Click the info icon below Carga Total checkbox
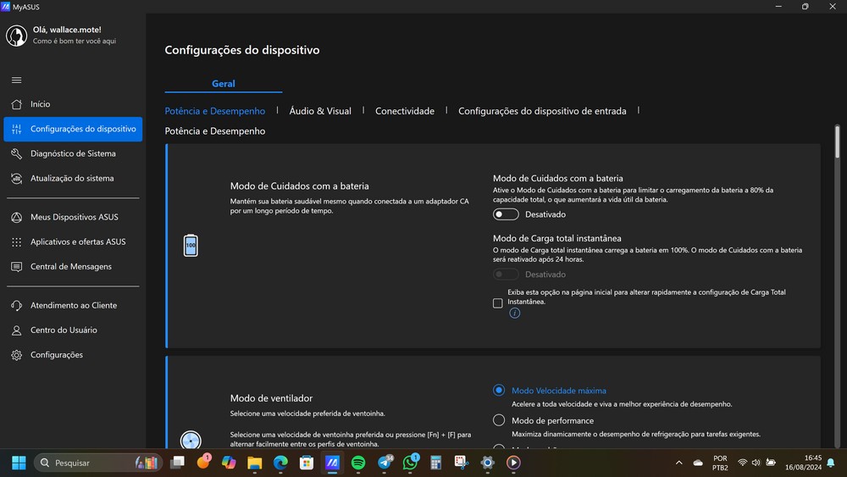The width and height of the screenshot is (847, 477). (x=514, y=313)
